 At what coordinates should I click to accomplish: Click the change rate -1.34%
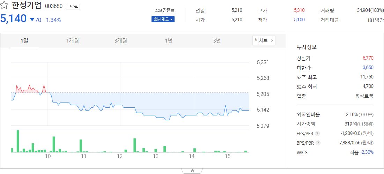point(53,20)
